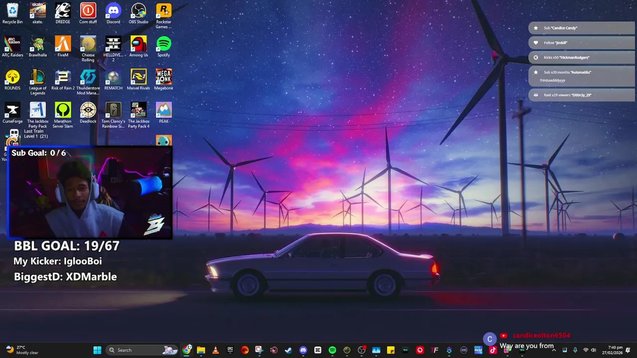Click the BBL GOAL: 19/67 text
Viewport: 637px width, 358px height.
pyautogui.click(x=67, y=246)
